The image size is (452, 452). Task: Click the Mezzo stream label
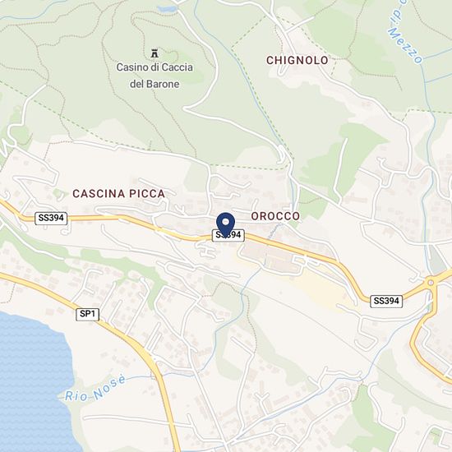tap(405, 45)
